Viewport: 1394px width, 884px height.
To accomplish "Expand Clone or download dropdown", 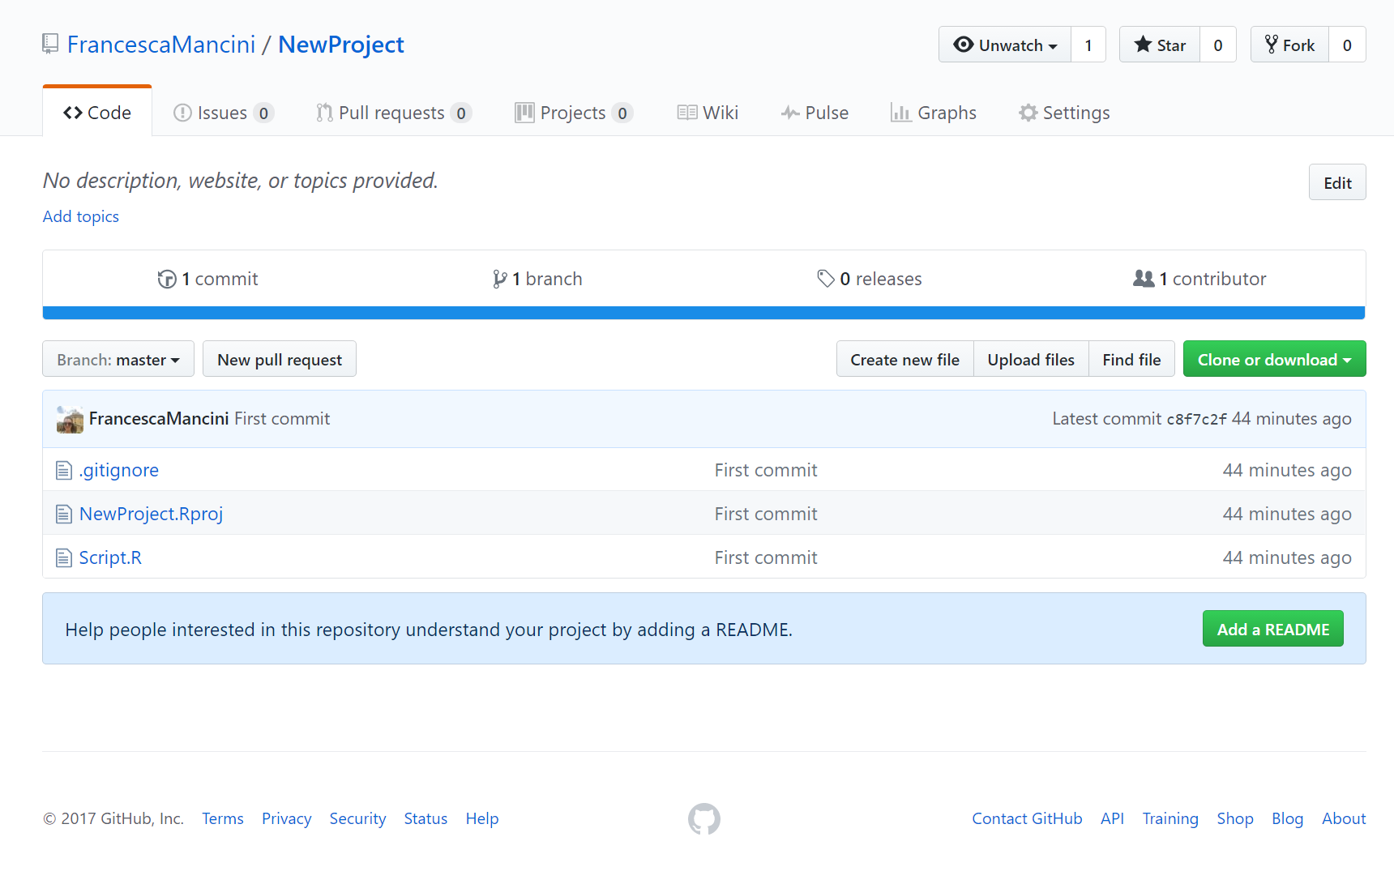I will click(x=1274, y=359).
